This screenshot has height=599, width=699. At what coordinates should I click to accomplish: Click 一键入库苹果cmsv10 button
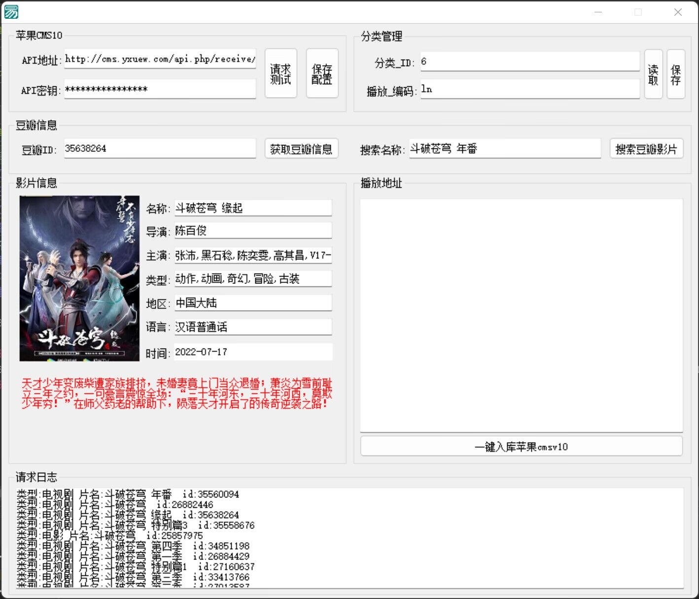click(x=522, y=447)
